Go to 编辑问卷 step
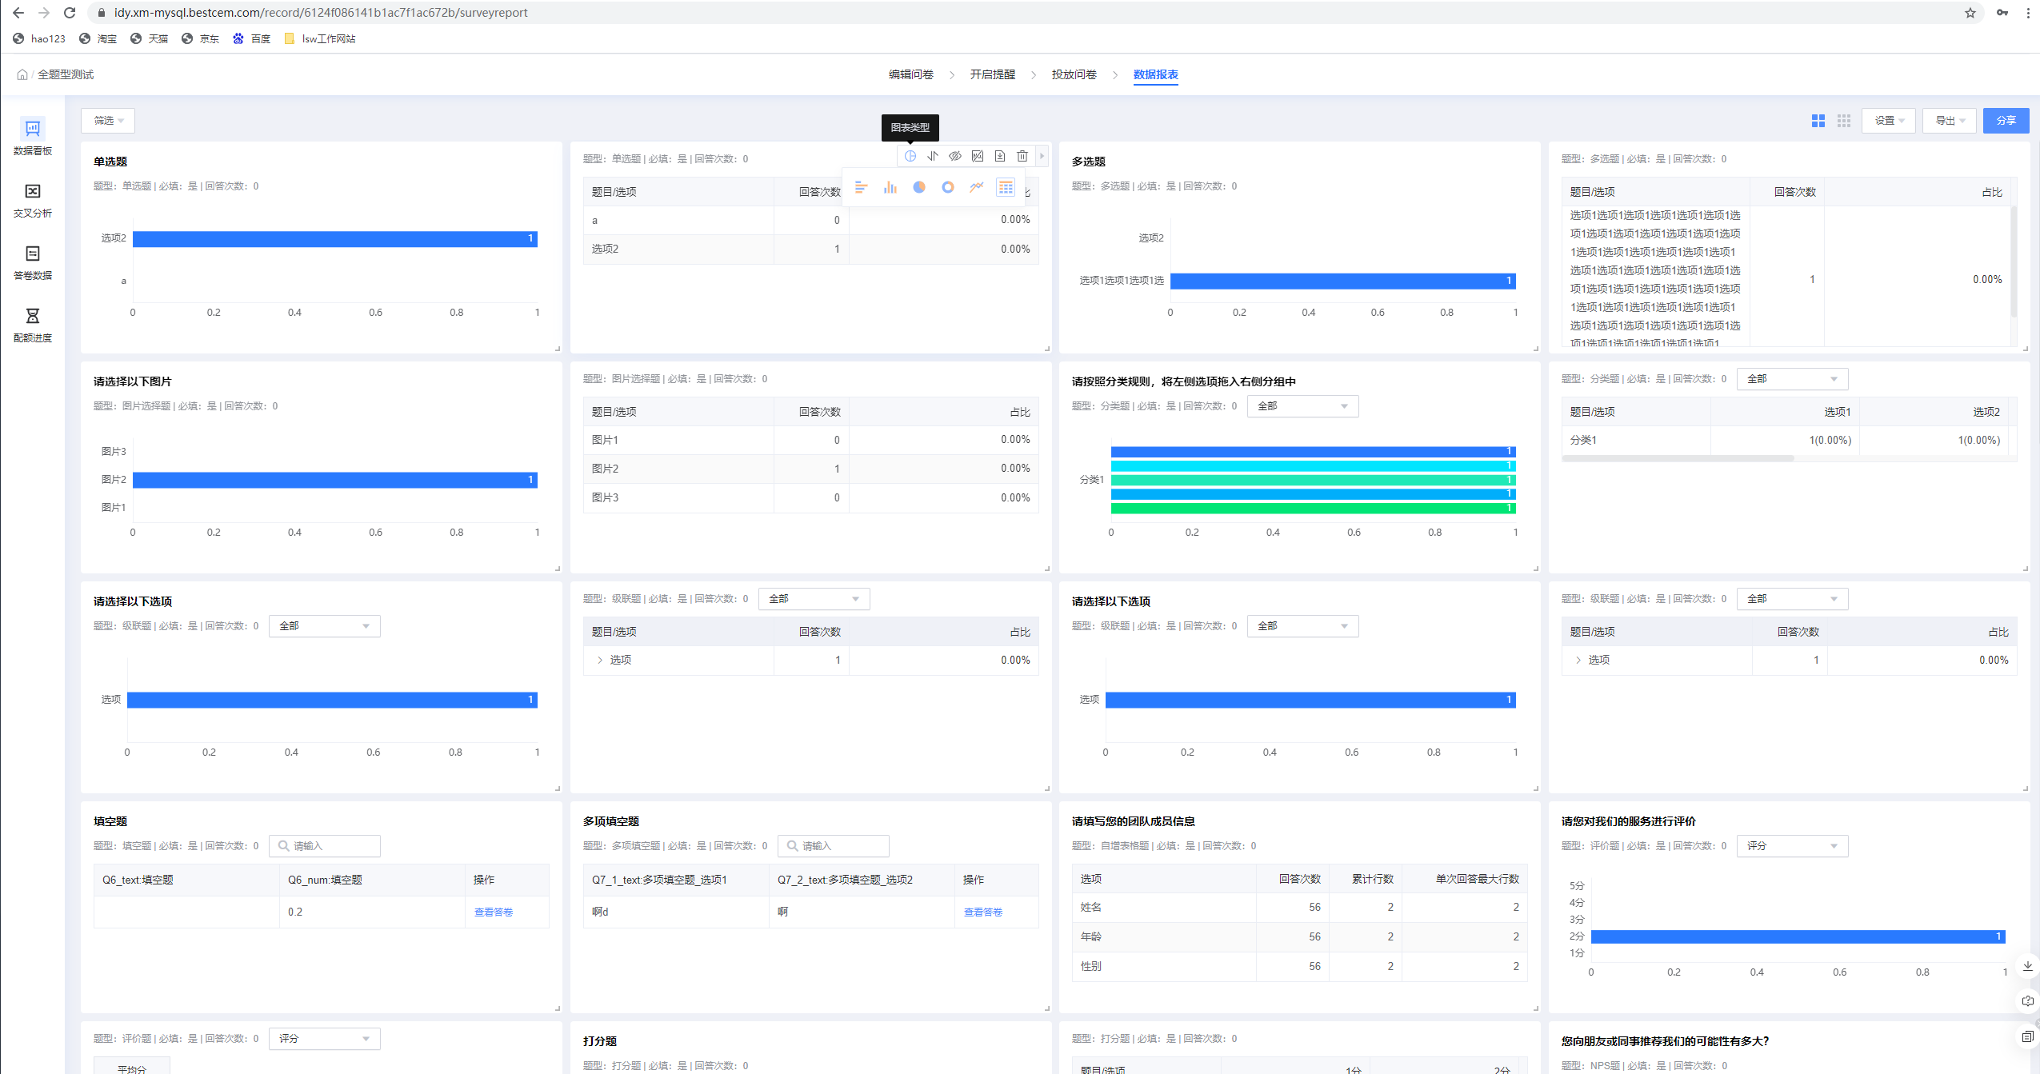This screenshot has width=2040, height=1074. (910, 74)
